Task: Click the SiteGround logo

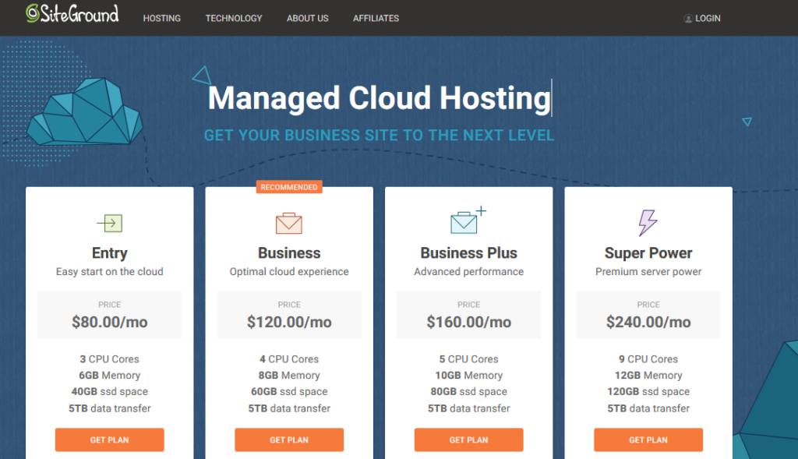Action: coord(72,14)
